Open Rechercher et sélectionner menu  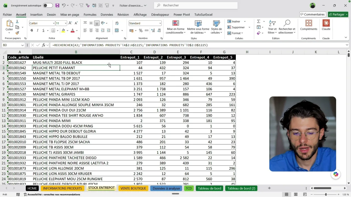[x=287, y=27]
